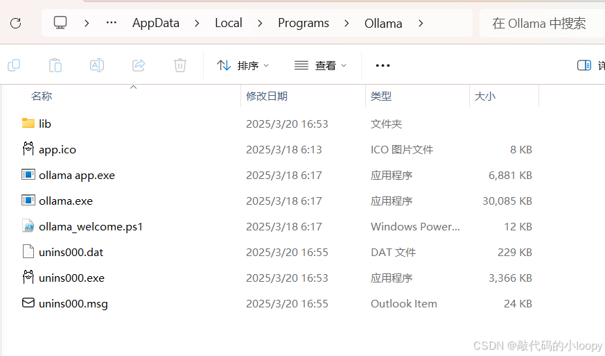Click Ollama in the breadcrumb path
This screenshot has height=356, width=605.
(383, 24)
